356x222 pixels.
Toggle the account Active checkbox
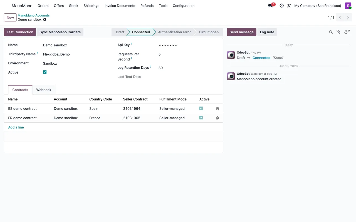click(x=45, y=72)
